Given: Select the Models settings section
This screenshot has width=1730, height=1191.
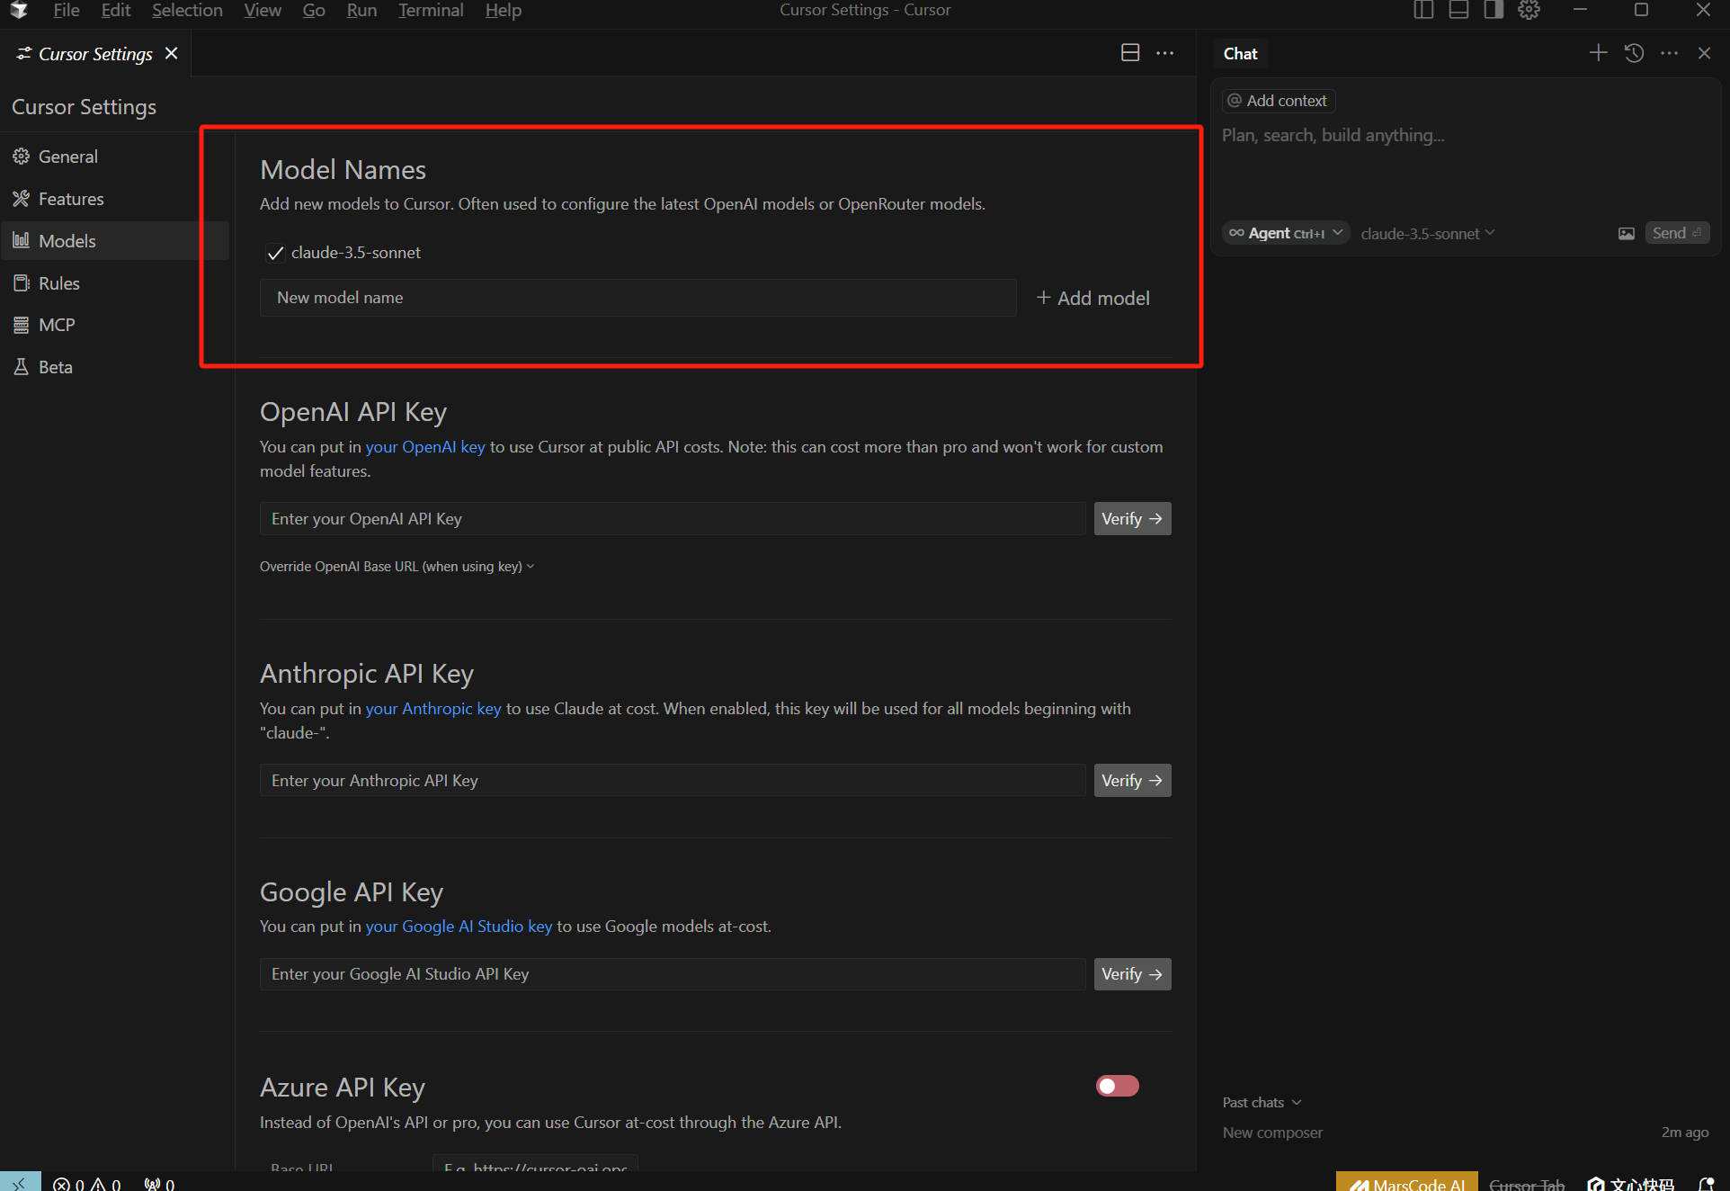Looking at the screenshot, I should pyautogui.click(x=115, y=241).
